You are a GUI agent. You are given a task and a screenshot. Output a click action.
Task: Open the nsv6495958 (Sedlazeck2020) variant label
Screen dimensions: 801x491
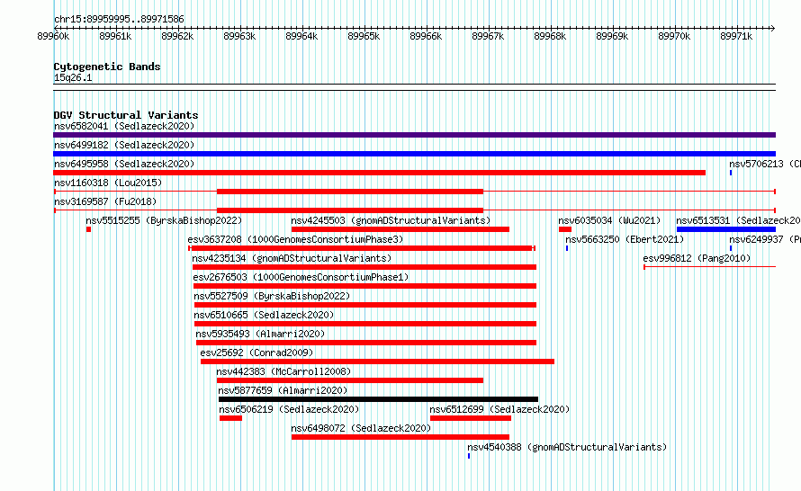click(124, 164)
